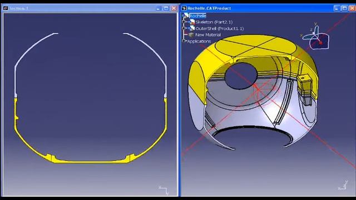Click the axis triad in Section.1 window
356x200 pixels.
(164, 190)
